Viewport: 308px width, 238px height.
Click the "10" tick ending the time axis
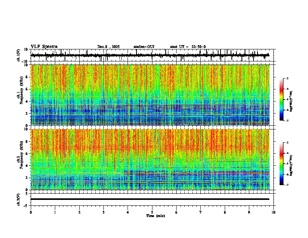(273, 212)
